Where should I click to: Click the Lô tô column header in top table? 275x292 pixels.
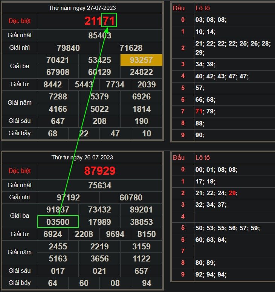(x=203, y=8)
